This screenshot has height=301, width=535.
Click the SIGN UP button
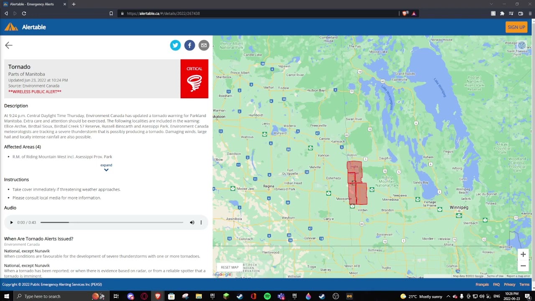(516, 27)
